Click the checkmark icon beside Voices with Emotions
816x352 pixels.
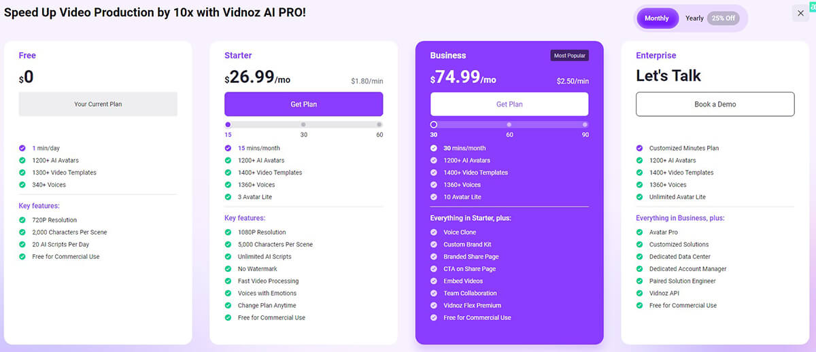click(x=228, y=294)
